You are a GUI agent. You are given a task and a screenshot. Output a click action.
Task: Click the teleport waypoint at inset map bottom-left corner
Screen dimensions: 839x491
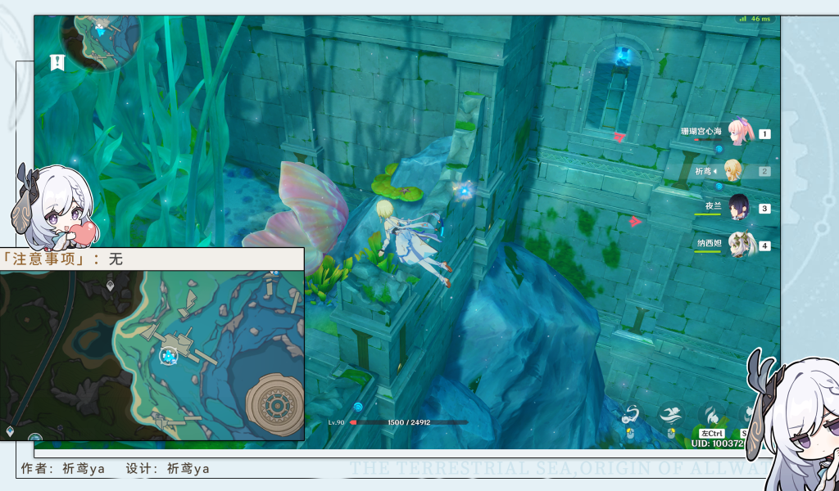tap(10, 430)
